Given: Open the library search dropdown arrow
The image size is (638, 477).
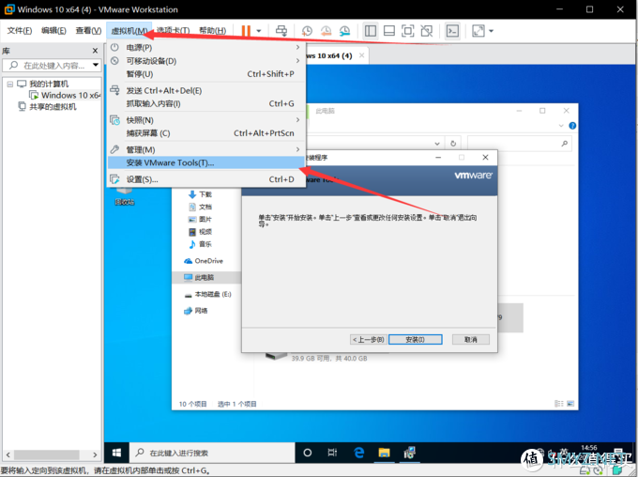Looking at the screenshot, I should click(x=96, y=65).
